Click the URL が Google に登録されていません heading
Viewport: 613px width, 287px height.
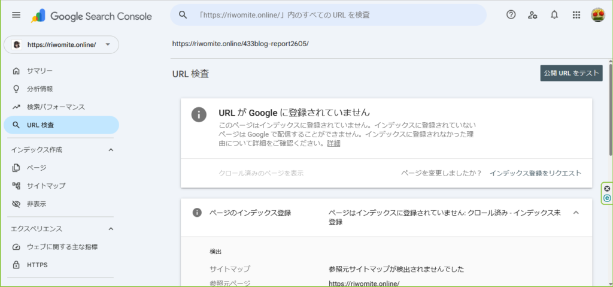click(x=294, y=113)
